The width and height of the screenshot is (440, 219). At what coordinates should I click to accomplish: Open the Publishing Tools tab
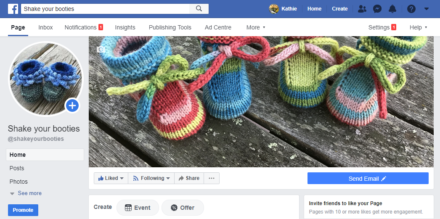[x=170, y=27]
